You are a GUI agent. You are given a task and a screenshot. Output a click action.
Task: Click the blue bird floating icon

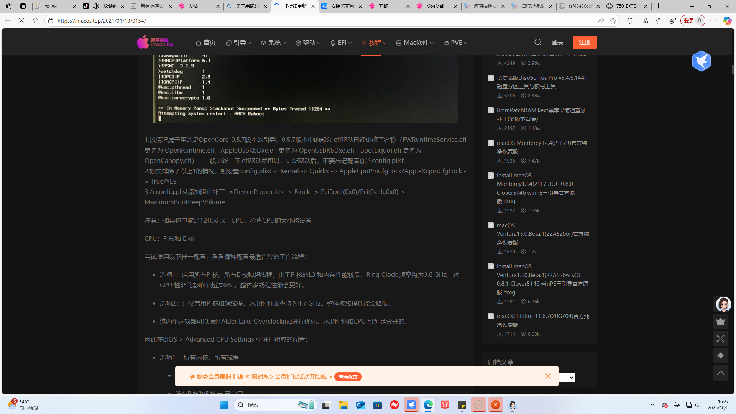(x=701, y=61)
